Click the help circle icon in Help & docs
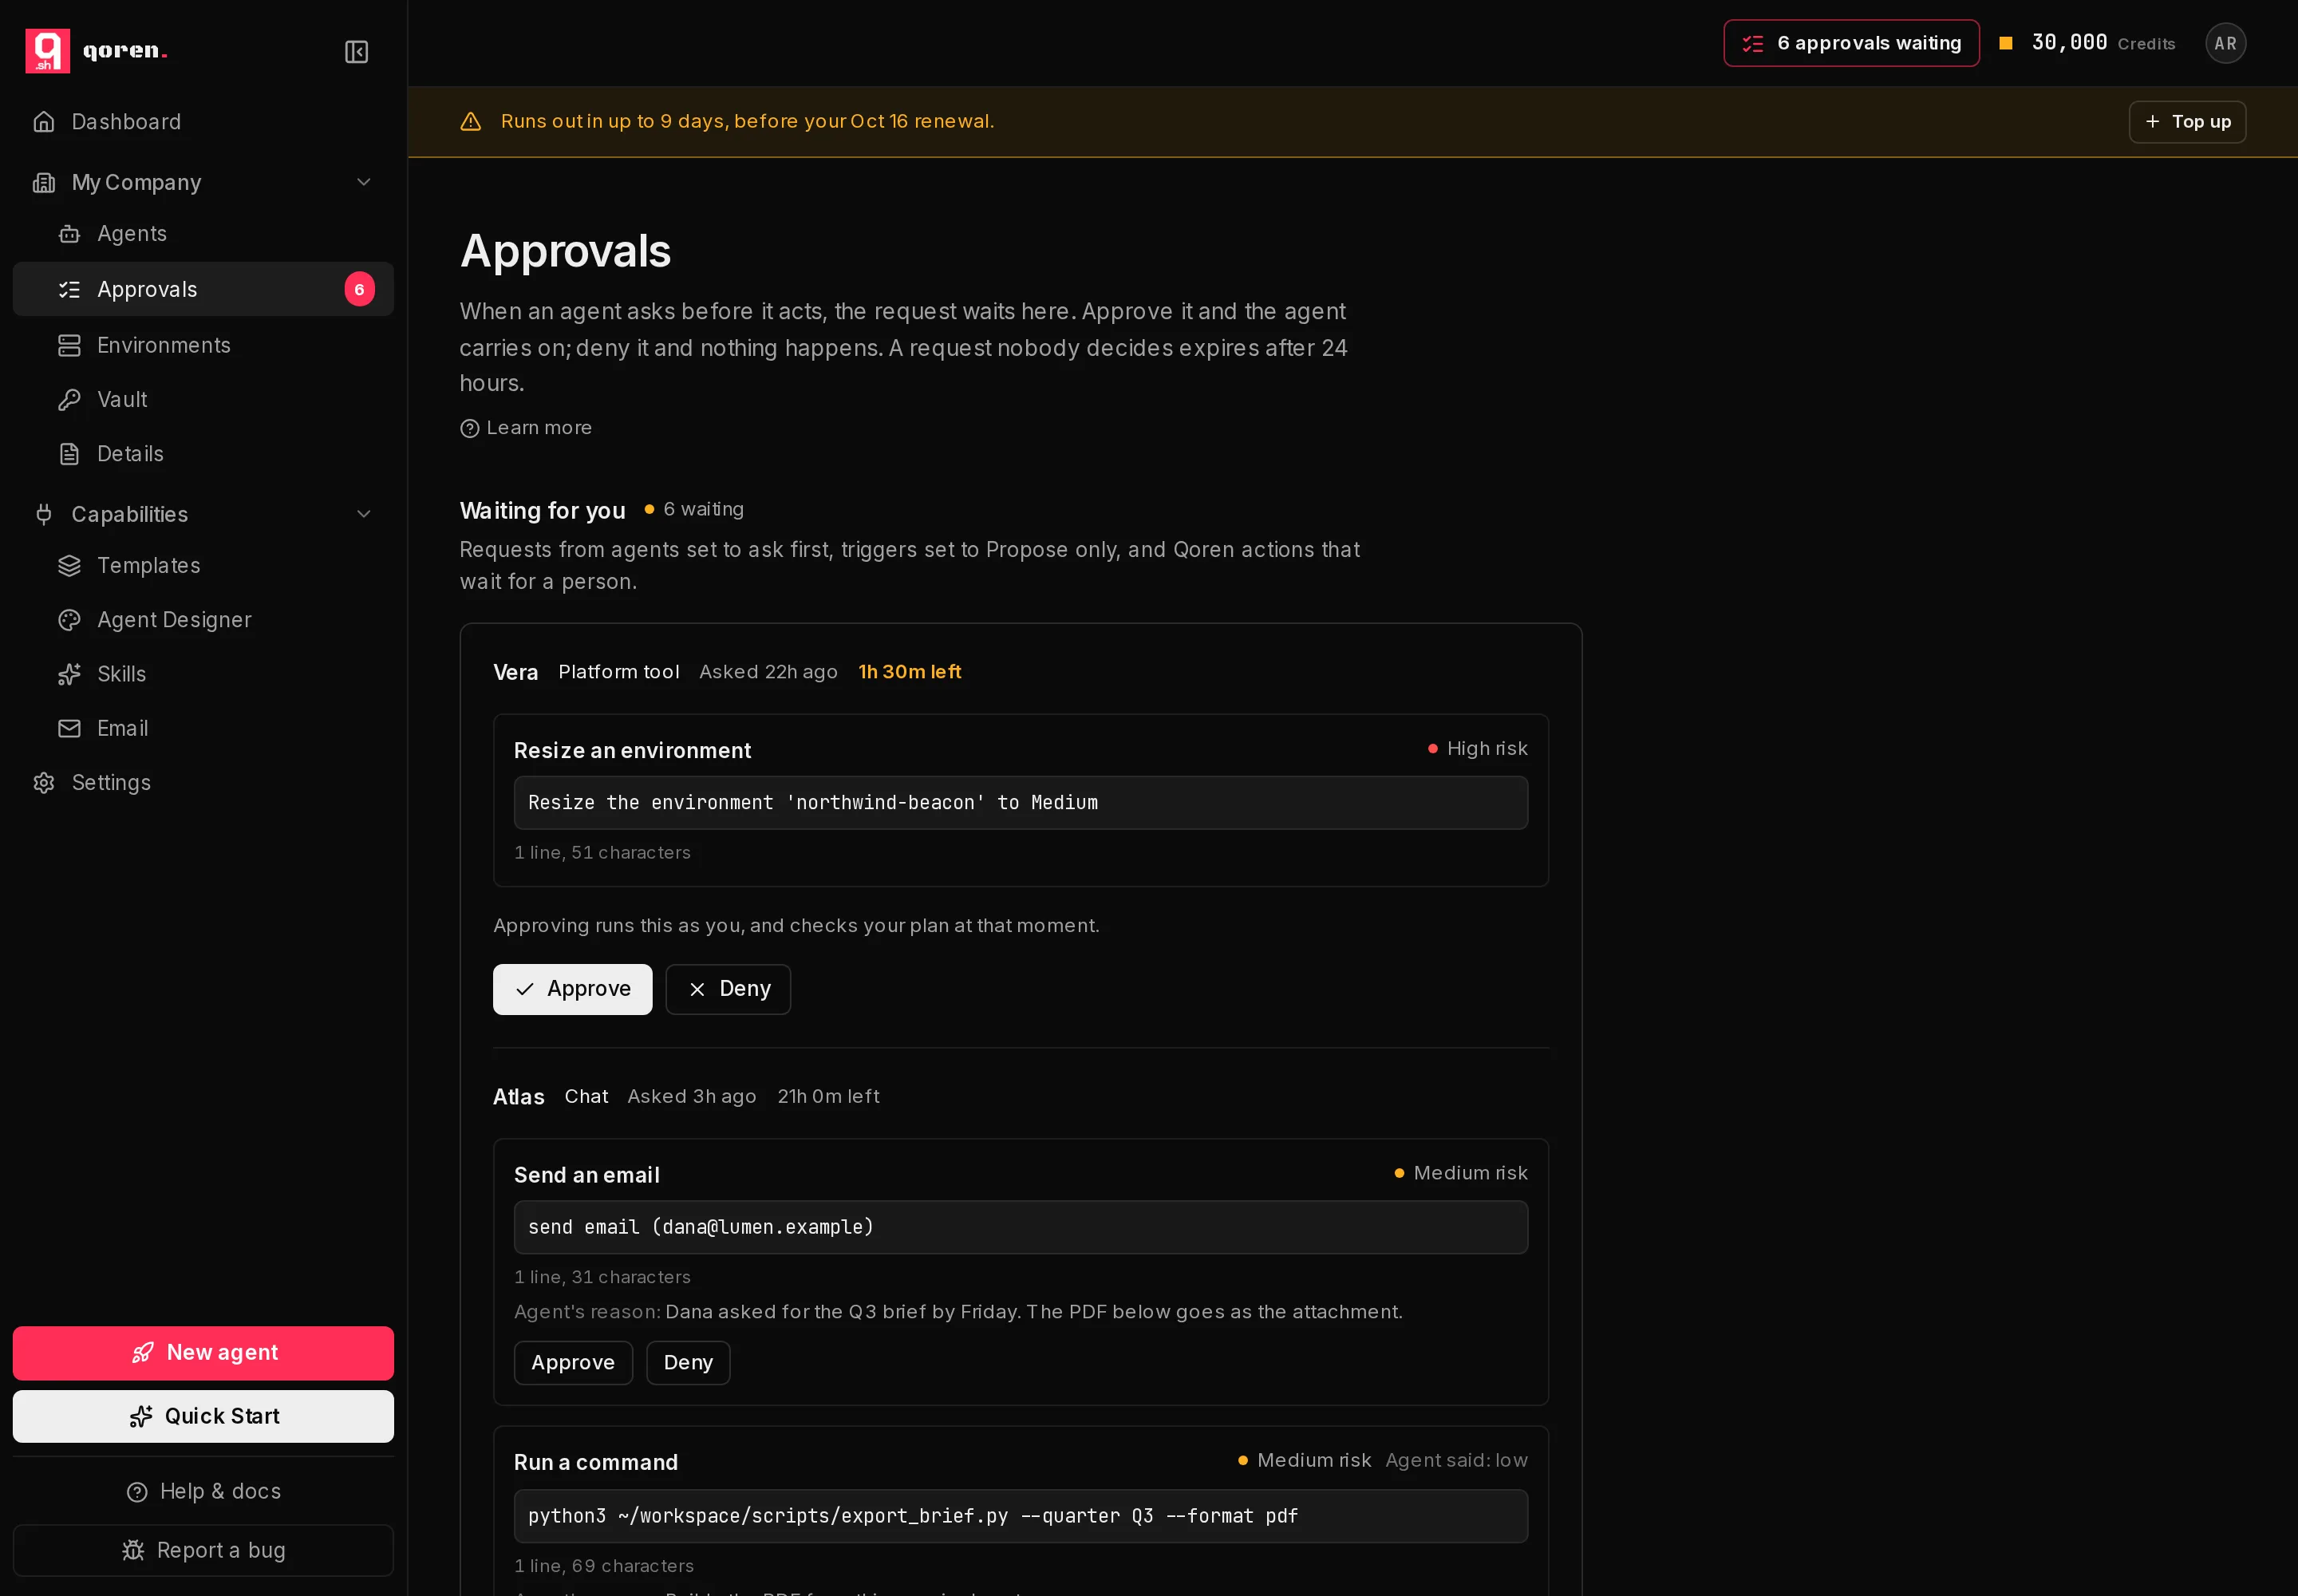 point(137,1492)
